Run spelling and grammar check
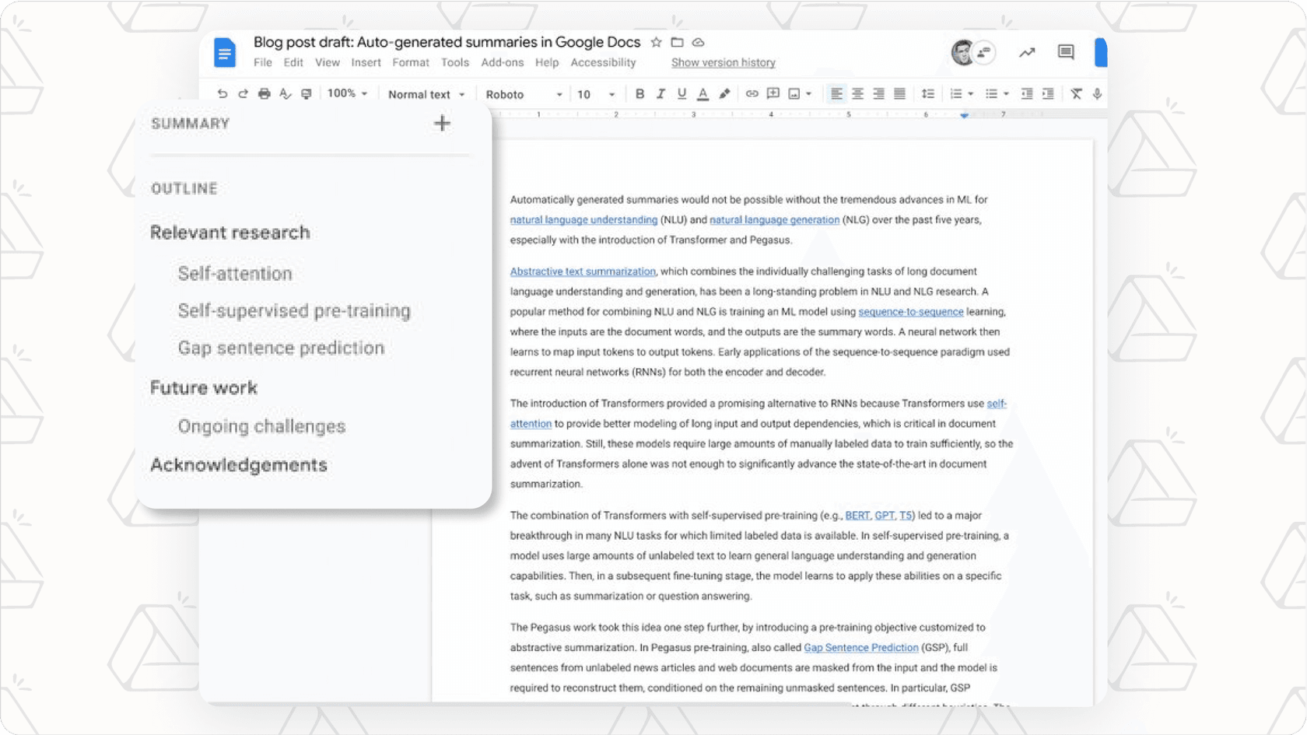The height and width of the screenshot is (735, 1307). pyautogui.click(x=285, y=93)
